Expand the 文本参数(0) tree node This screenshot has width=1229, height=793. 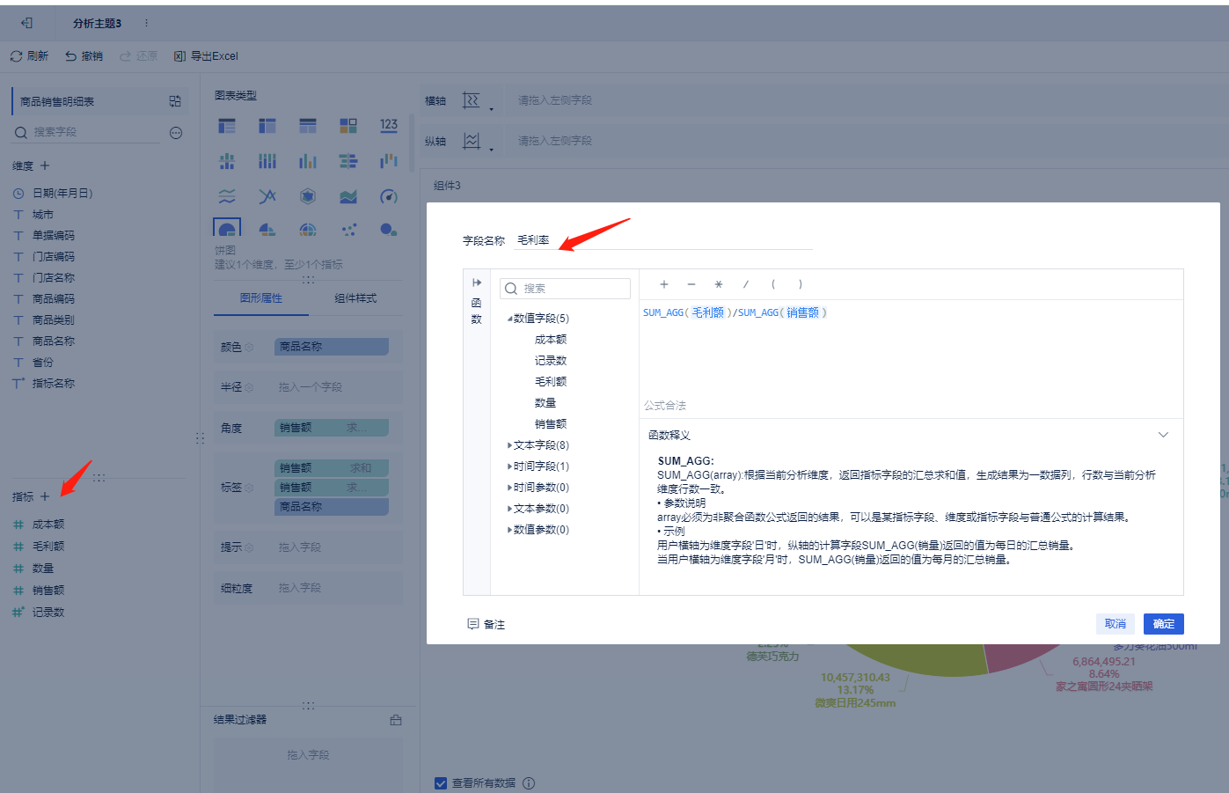click(509, 509)
